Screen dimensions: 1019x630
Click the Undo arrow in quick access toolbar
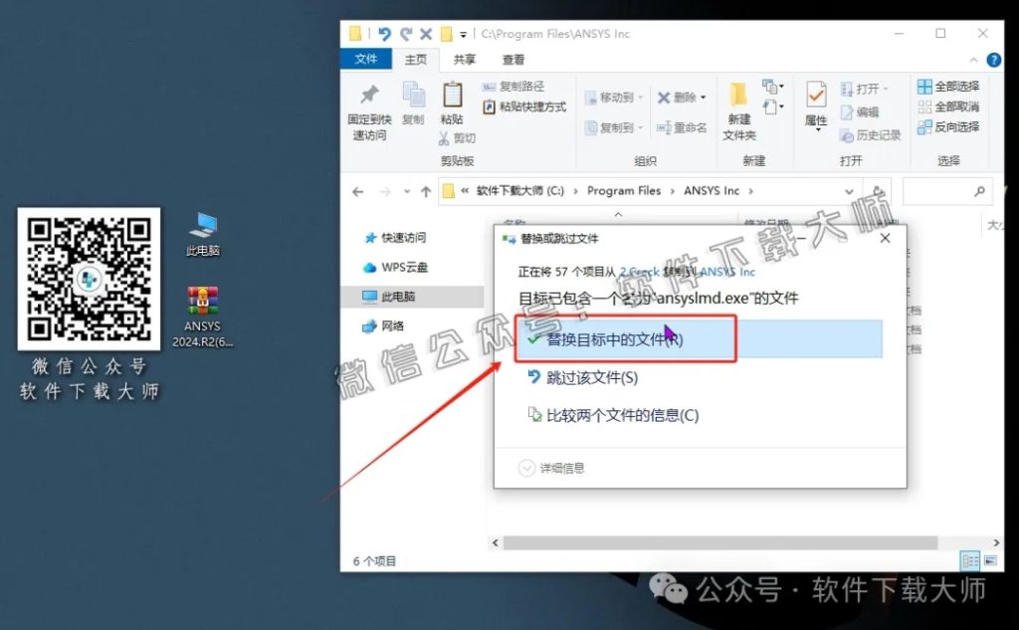[384, 33]
